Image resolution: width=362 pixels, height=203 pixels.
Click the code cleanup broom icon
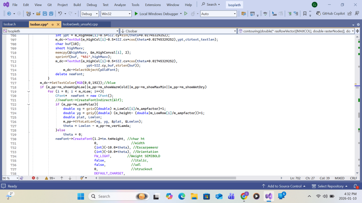[x=82, y=178]
